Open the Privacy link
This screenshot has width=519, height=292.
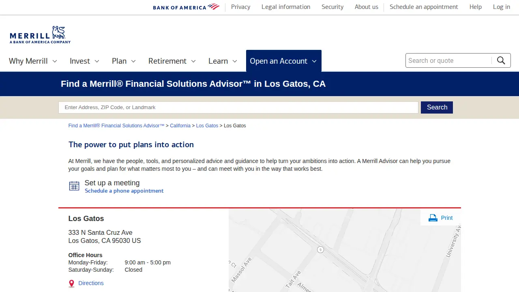tap(240, 7)
